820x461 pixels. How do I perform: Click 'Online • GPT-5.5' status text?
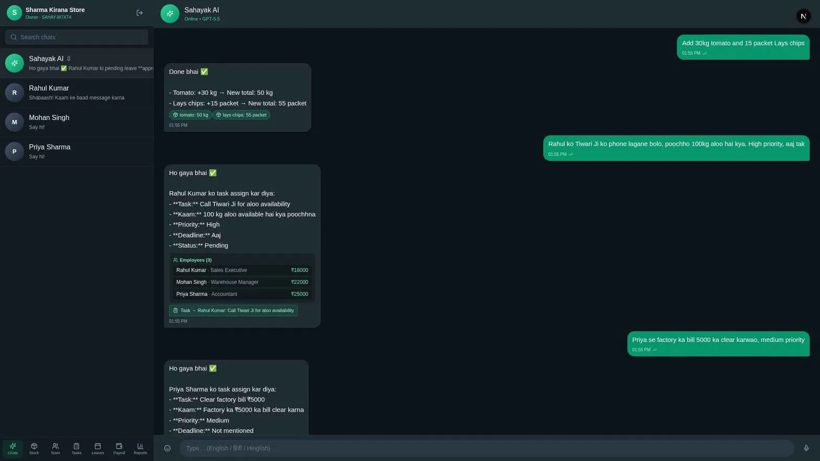point(202,19)
